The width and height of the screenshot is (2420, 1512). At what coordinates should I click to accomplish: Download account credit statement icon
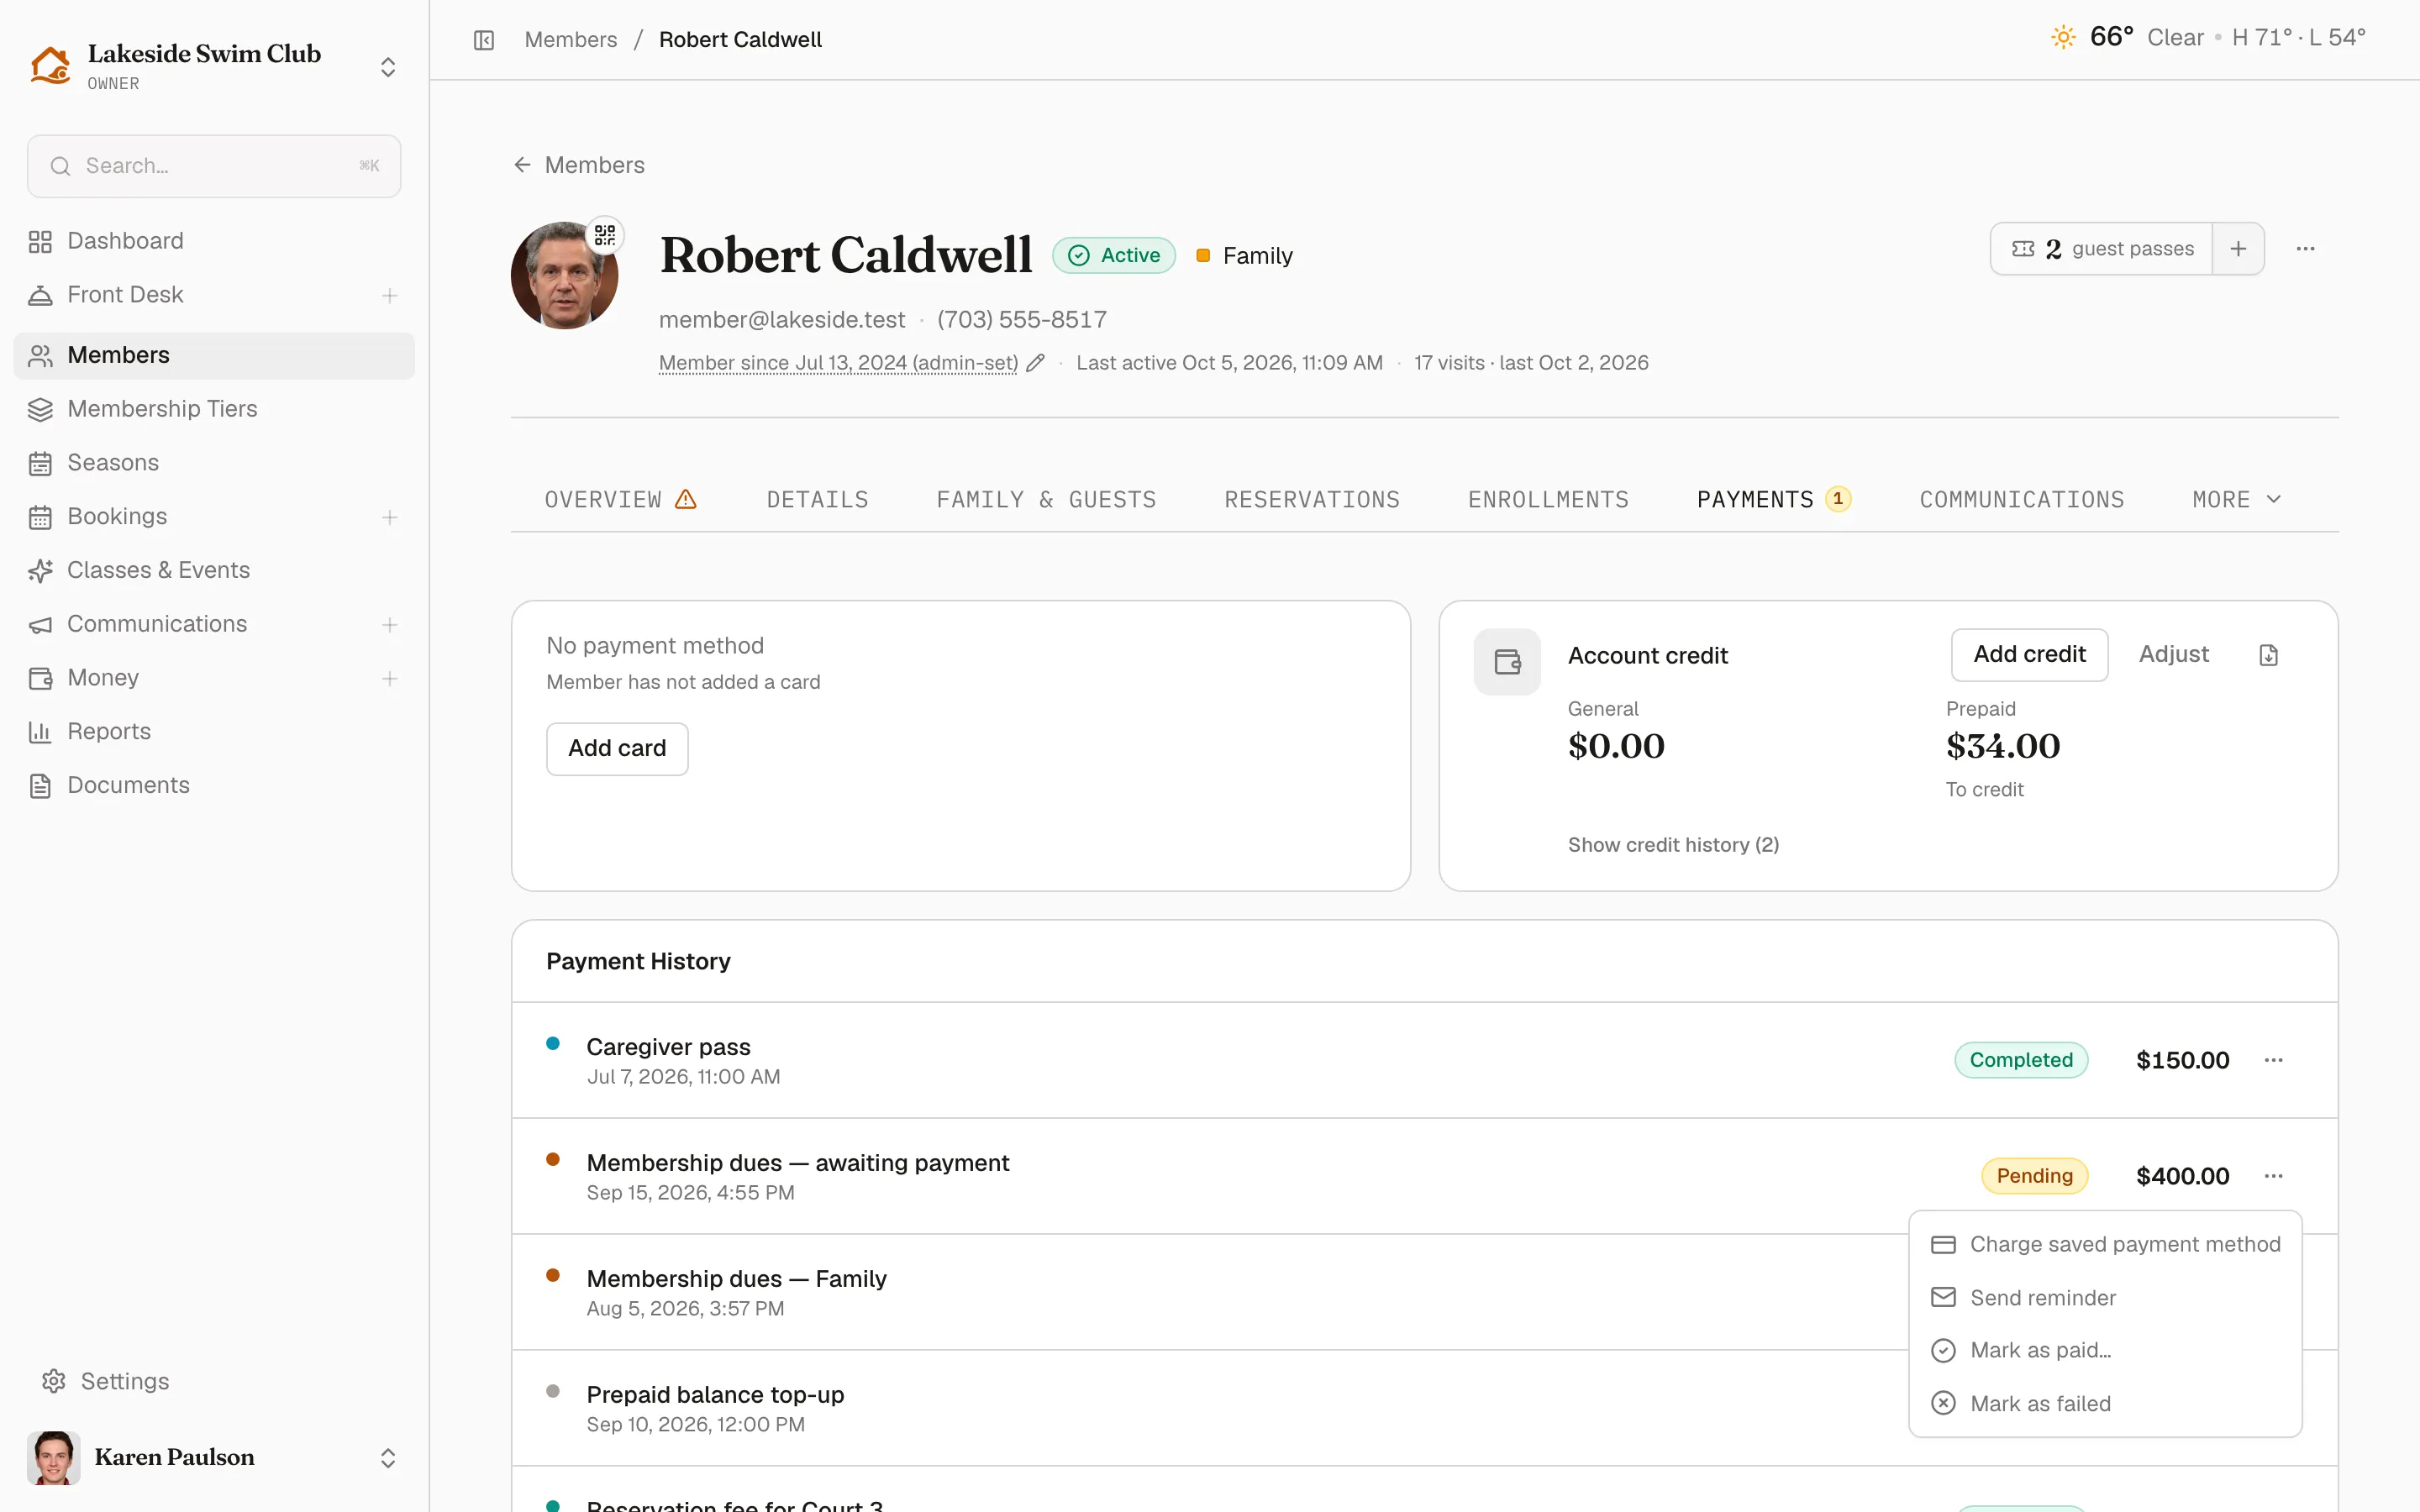tap(2269, 655)
